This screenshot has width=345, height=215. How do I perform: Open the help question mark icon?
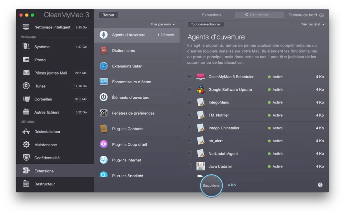[x=320, y=185]
